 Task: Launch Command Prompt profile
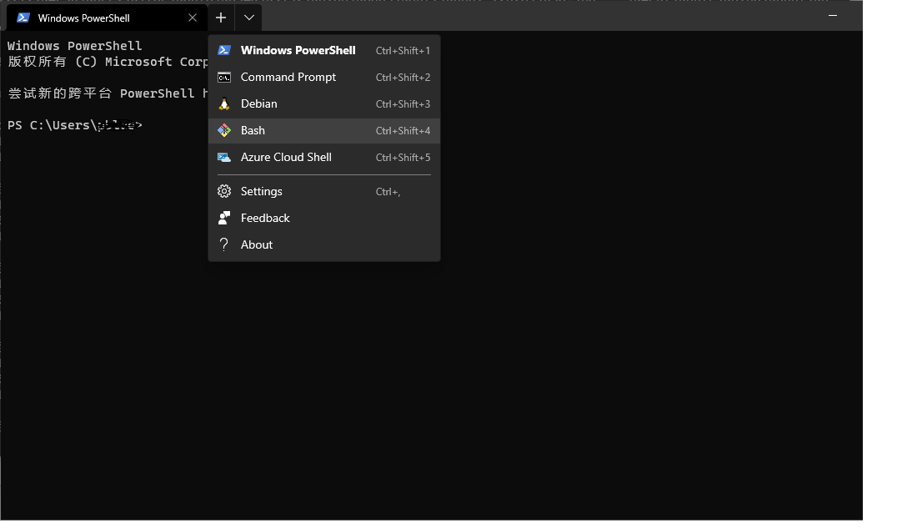(324, 77)
